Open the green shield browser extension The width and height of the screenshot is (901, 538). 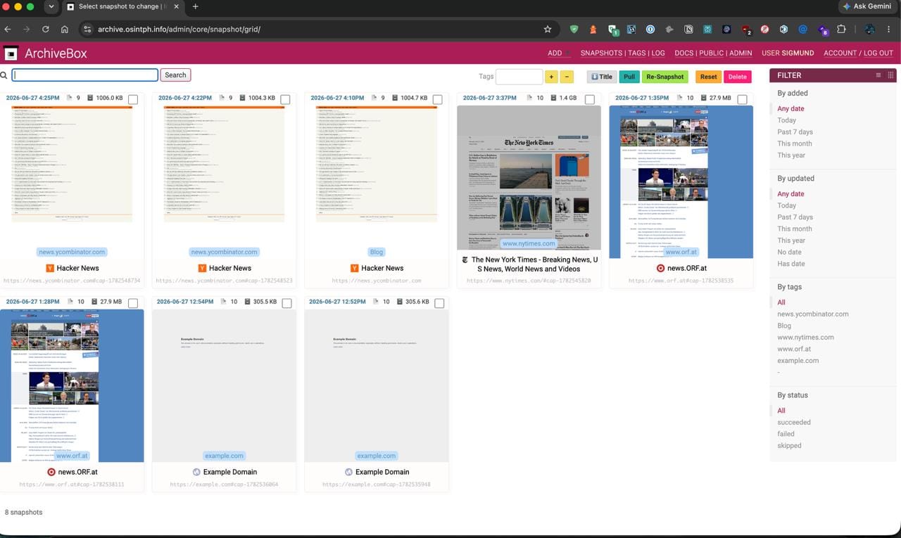[574, 30]
